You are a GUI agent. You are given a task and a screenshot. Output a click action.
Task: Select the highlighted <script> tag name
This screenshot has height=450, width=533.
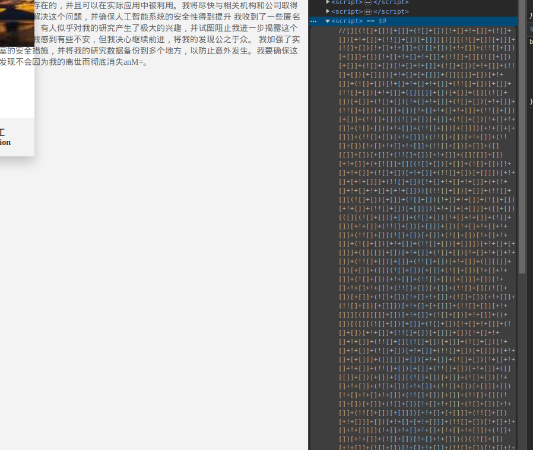pos(347,21)
